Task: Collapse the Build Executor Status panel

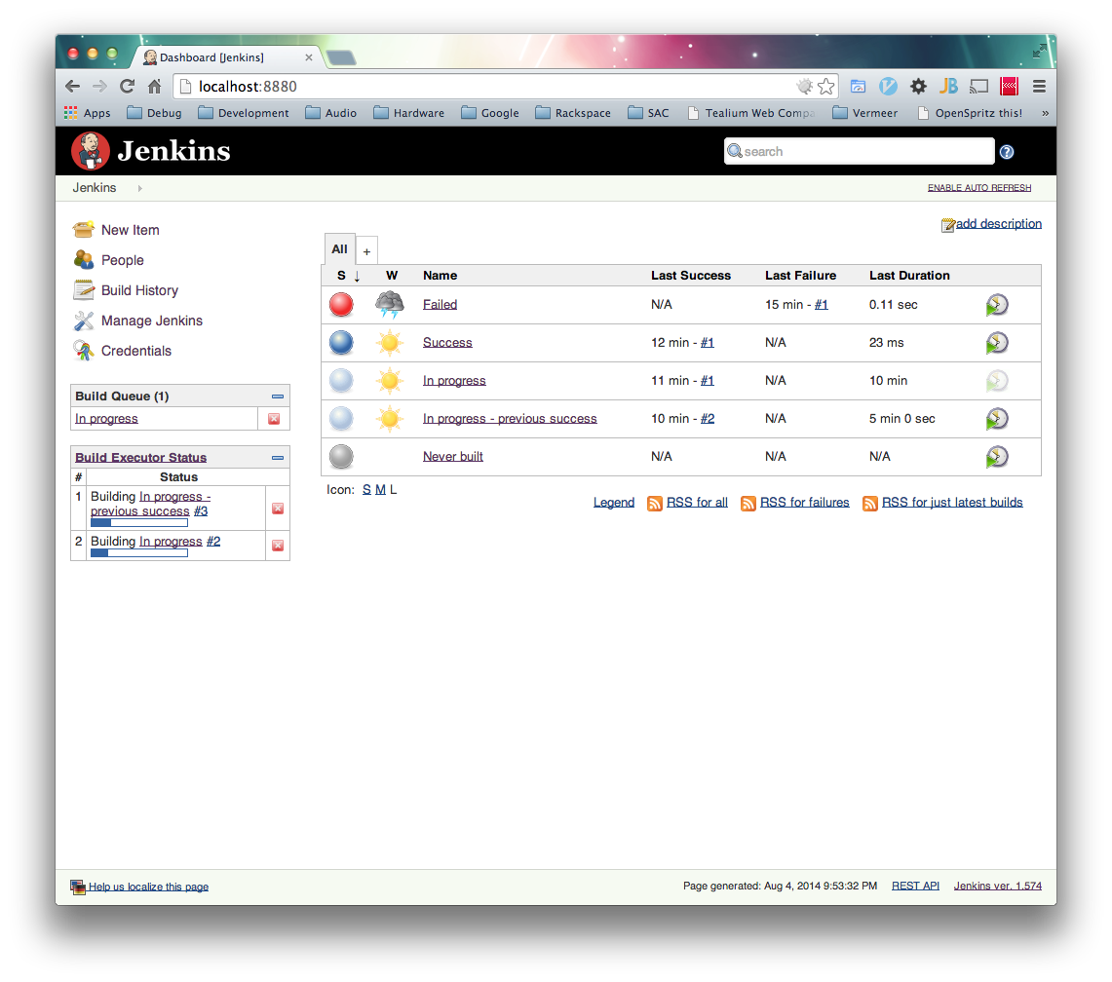Action: (x=278, y=458)
